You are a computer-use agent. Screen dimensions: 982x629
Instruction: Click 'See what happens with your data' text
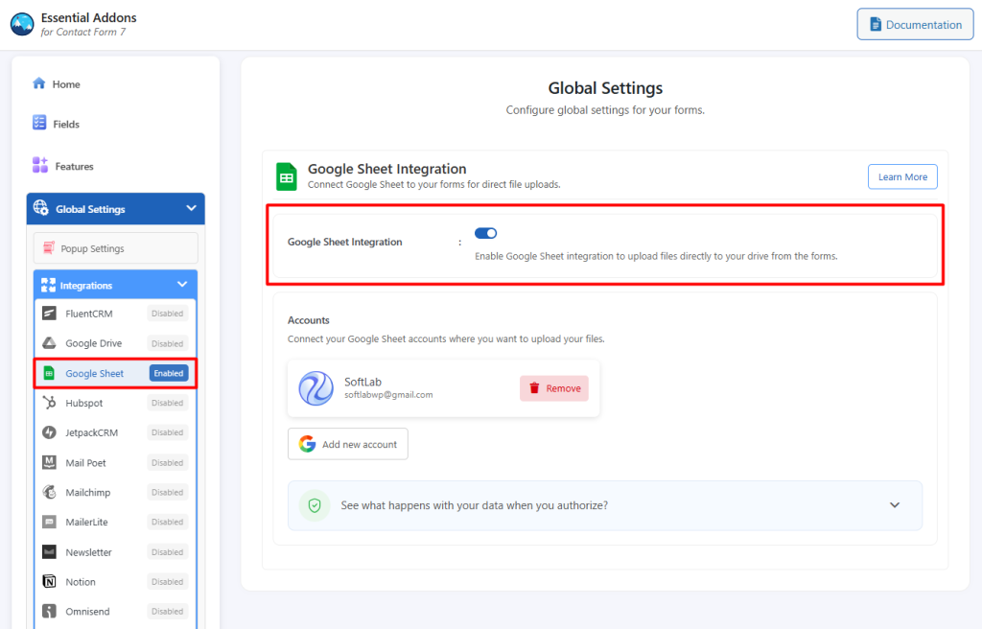tap(474, 505)
